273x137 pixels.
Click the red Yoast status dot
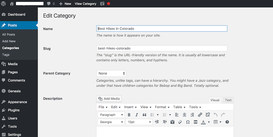coord(108,4)
